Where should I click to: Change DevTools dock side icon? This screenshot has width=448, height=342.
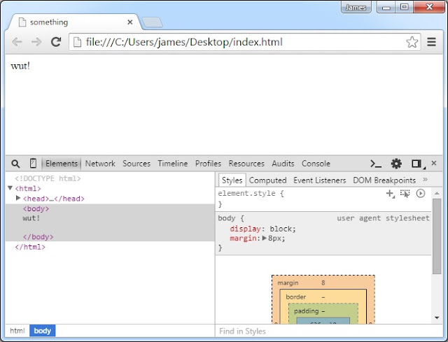coord(417,164)
